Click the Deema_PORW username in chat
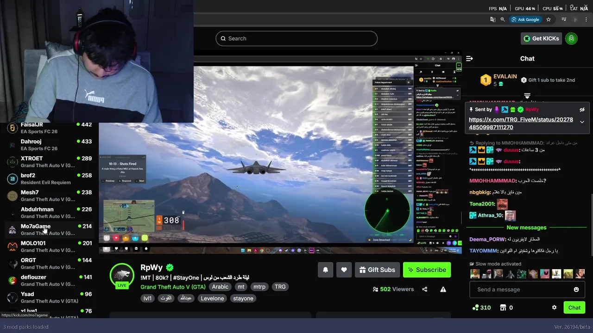 (487, 240)
